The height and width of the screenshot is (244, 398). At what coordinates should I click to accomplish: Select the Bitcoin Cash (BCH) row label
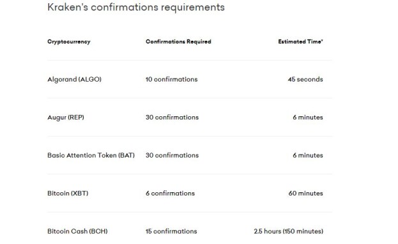coord(77,231)
